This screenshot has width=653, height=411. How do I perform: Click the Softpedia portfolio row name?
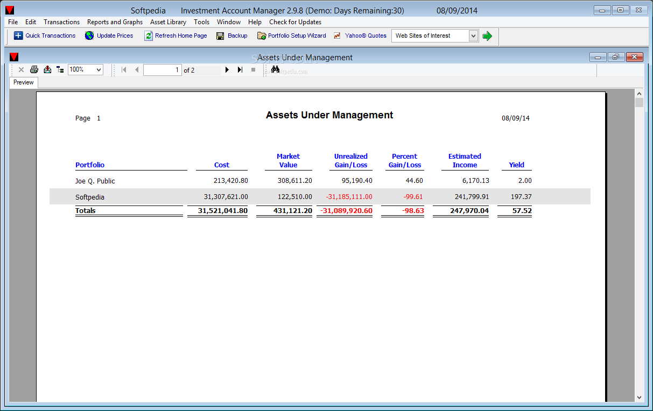(90, 197)
